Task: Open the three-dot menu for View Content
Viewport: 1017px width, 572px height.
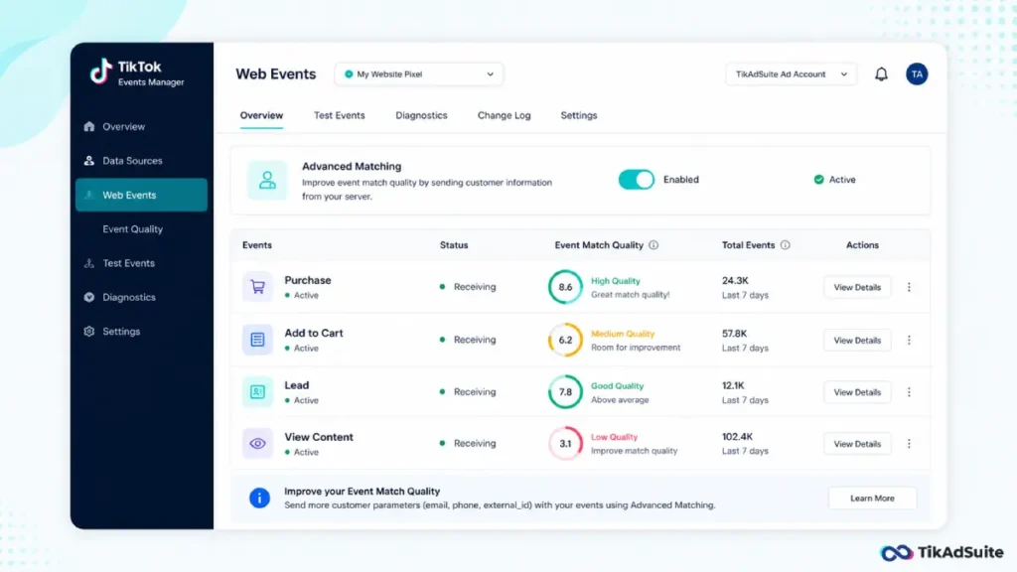Action: coord(909,444)
